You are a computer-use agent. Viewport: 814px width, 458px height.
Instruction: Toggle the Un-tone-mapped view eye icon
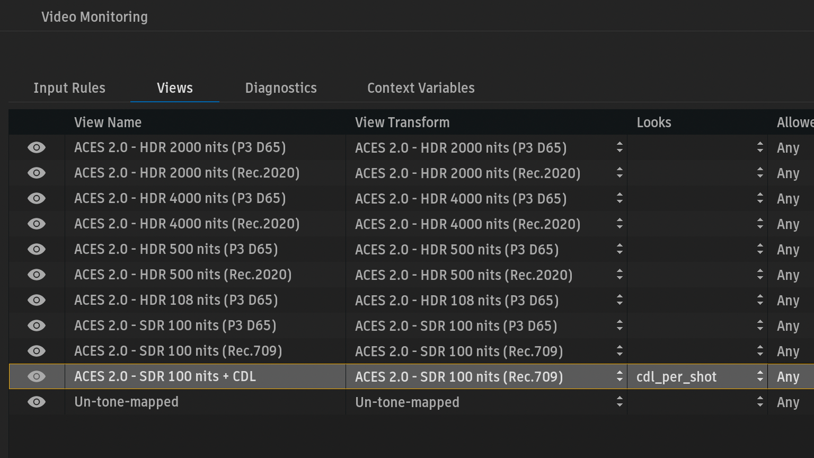coord(37,402)
